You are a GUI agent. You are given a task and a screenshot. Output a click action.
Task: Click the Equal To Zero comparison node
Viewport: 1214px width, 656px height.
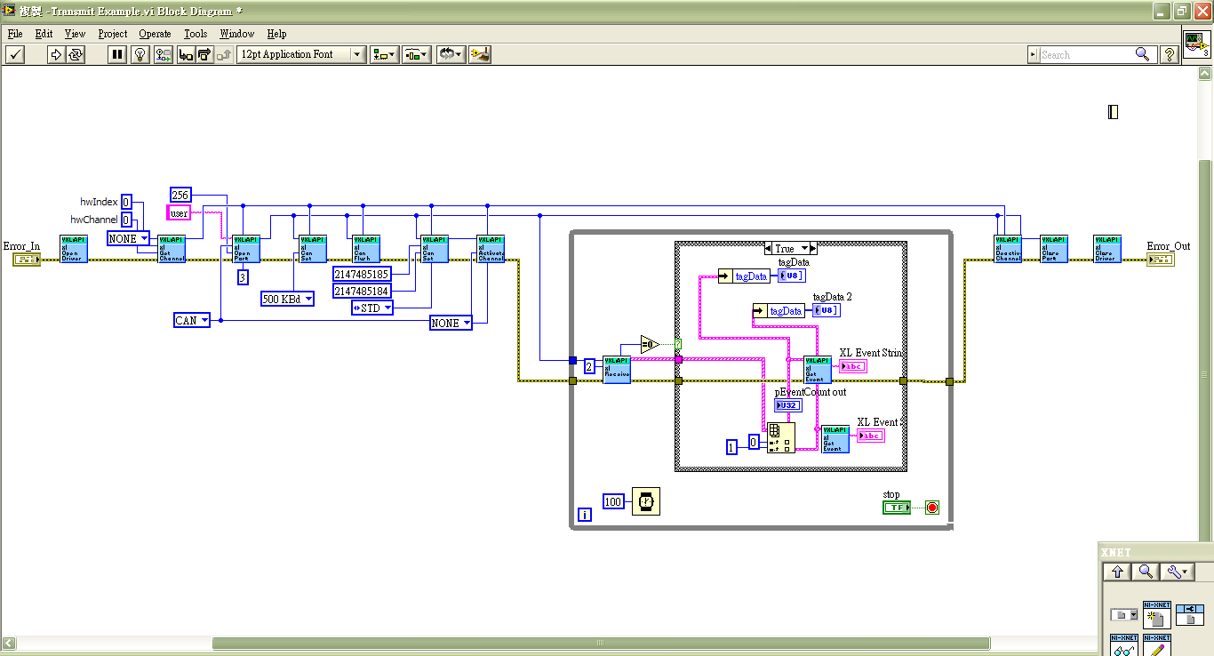pos(649,344)
